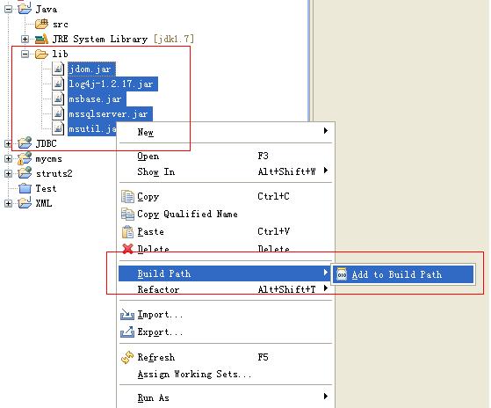The image size is (491, 408).
Task: Expand the JRE System Library node
Action: 25,40
